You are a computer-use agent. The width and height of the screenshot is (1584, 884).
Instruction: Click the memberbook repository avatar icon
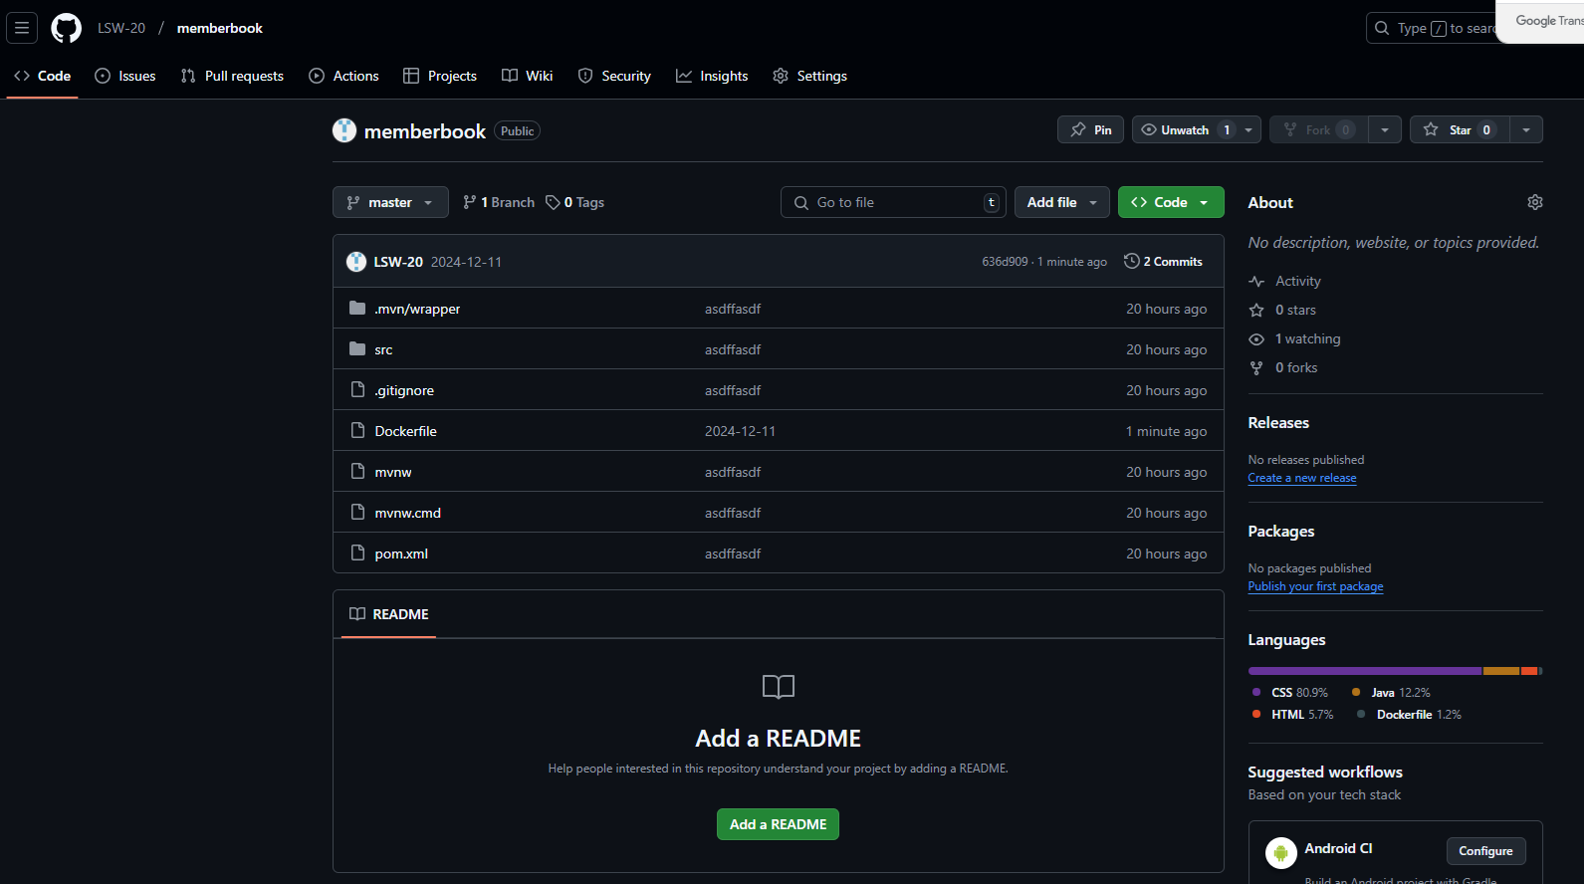point(344,130)
